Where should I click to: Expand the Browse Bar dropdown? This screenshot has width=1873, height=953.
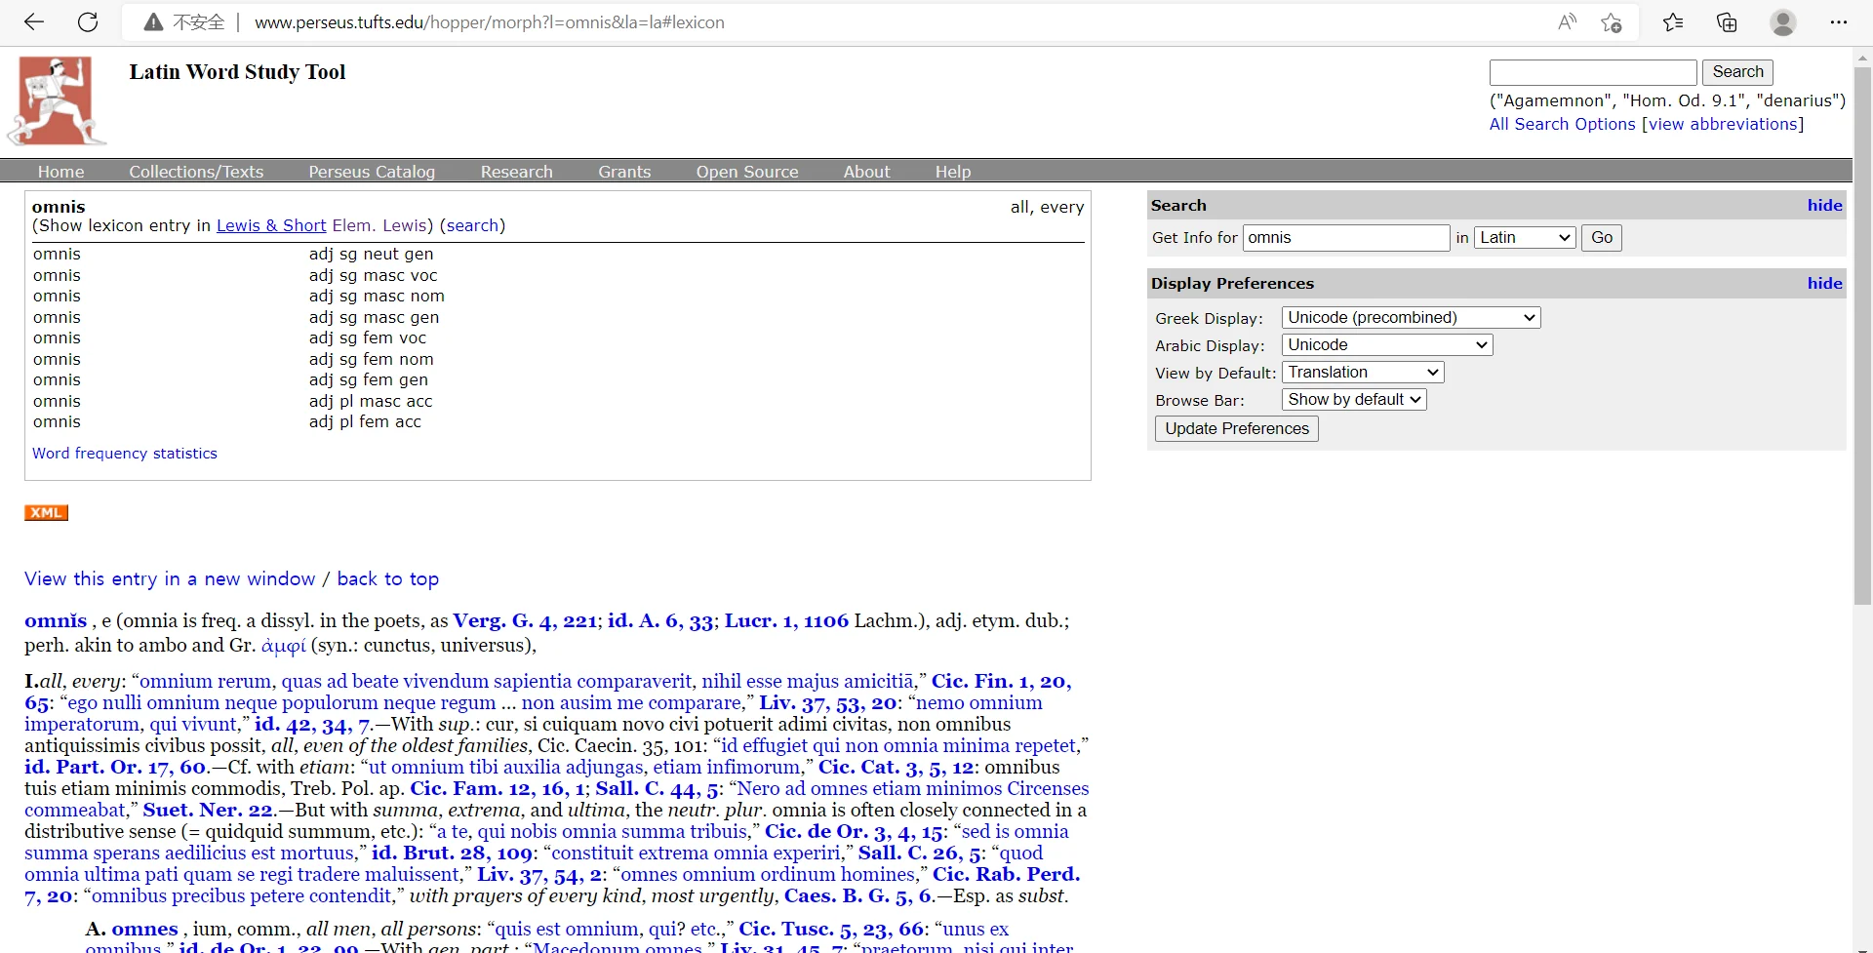tap(1353, 400)
